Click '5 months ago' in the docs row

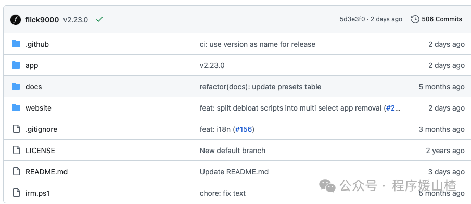coord(441,87)
